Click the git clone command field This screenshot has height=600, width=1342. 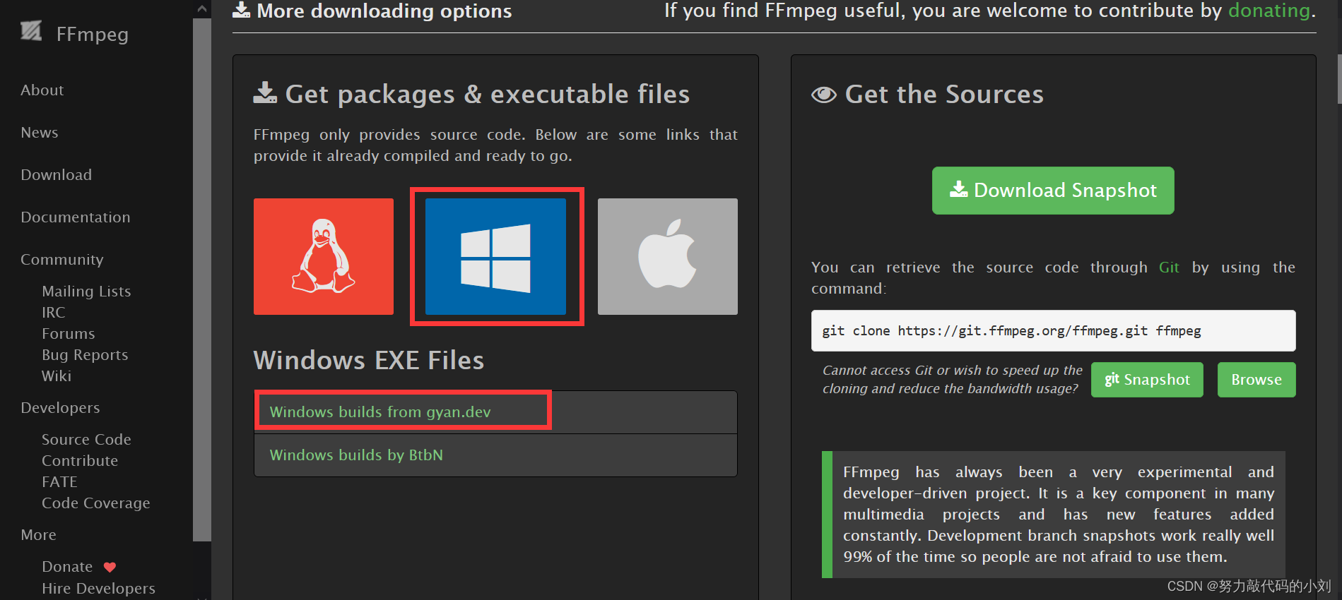pos(1053,330)
